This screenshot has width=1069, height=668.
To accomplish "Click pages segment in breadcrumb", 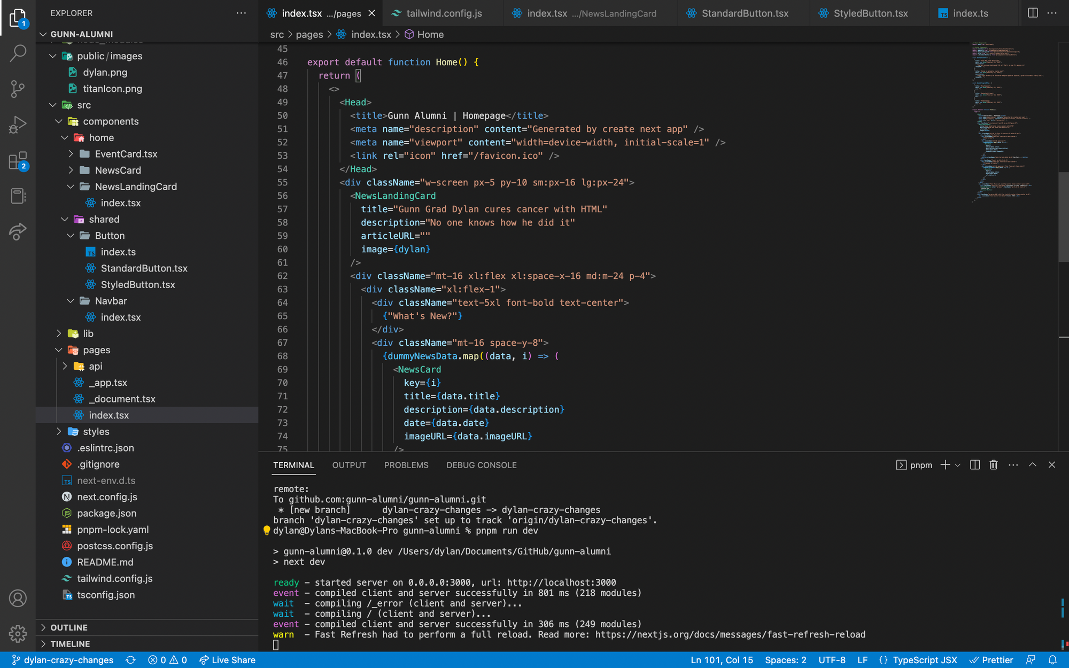I will (309, 34).
